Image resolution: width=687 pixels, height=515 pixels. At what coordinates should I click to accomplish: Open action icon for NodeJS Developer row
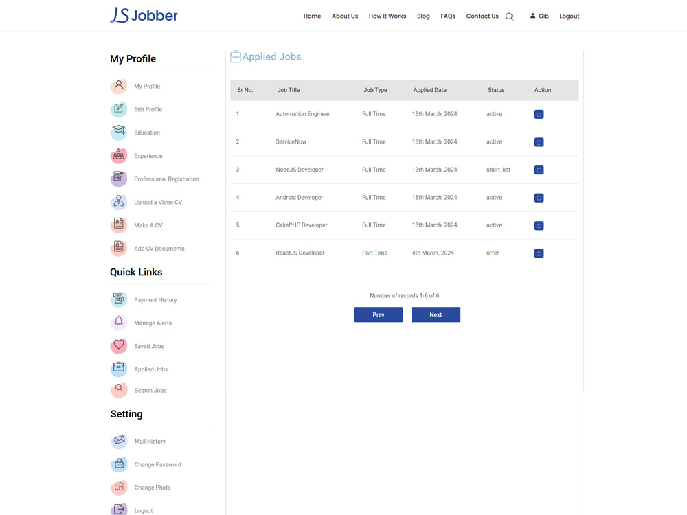(539, 170)
